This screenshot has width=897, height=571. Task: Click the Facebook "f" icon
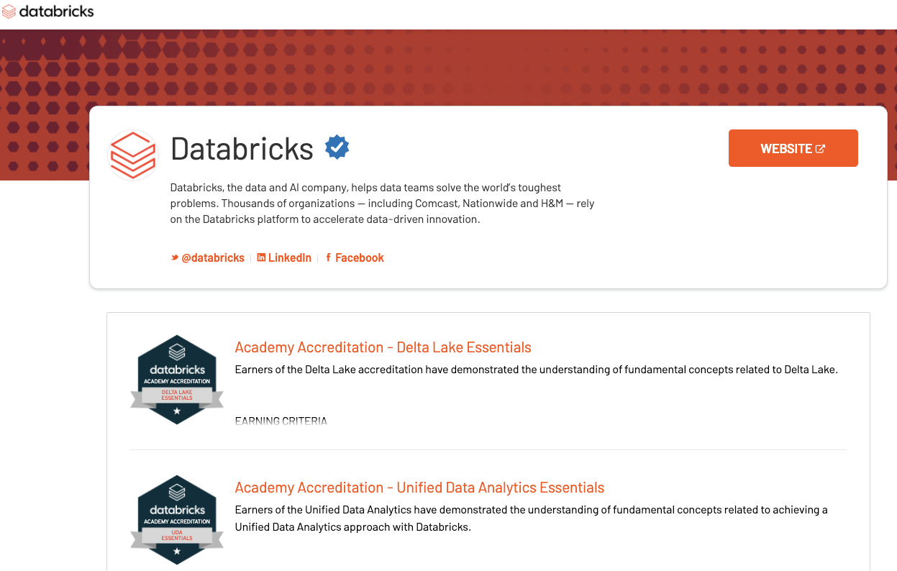coord(328,257)
